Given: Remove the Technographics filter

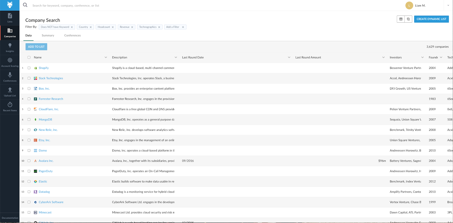Looking at the screenshot, I should tap(159, 27).
